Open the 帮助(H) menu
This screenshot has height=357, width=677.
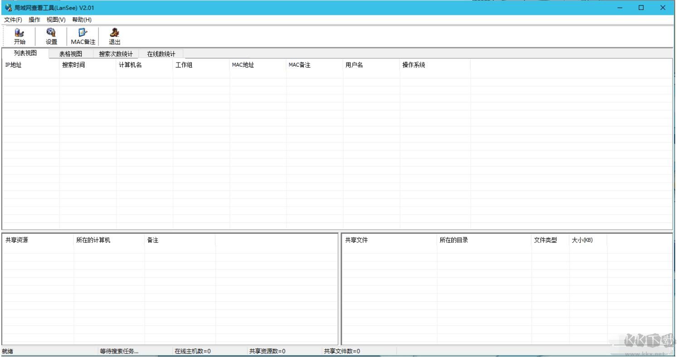point(82,20)
